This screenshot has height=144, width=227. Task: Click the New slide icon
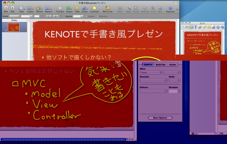(x=6, y=8)
